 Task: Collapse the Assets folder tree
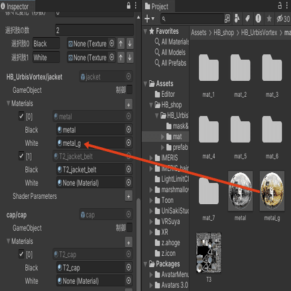(x=145, y=84)
